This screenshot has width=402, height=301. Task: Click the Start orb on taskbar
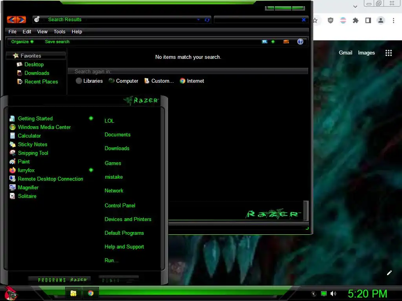(11, 293)
